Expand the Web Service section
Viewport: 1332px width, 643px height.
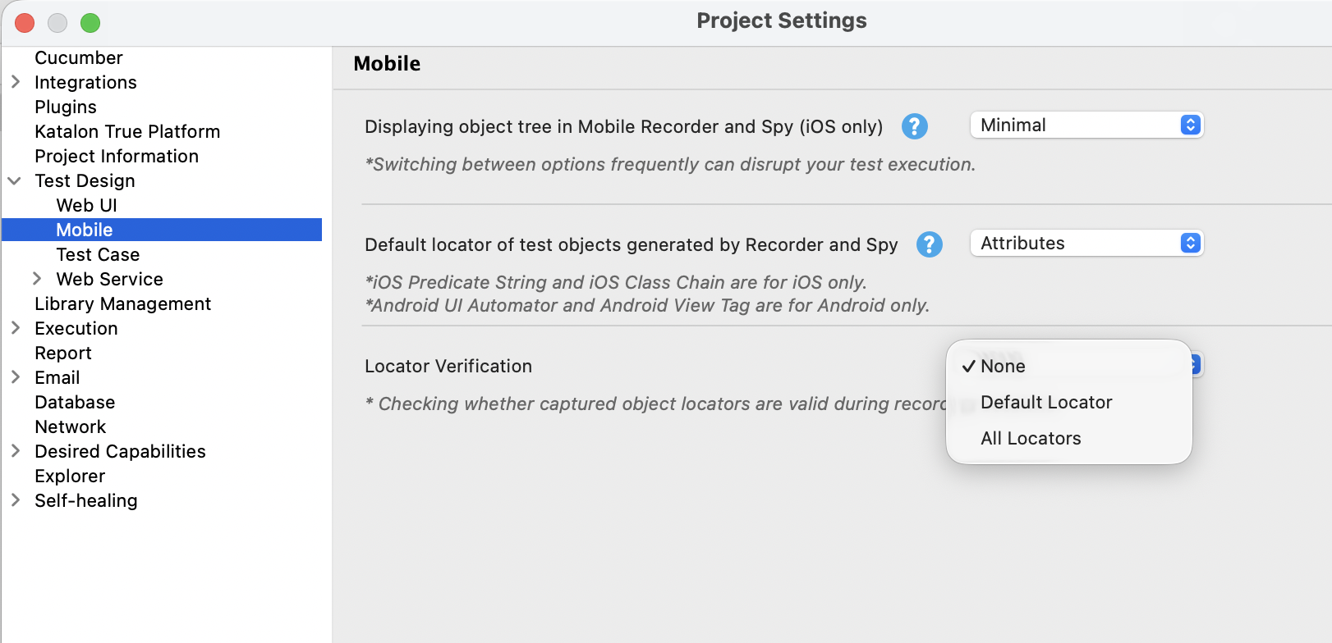[x=37, y=279]
